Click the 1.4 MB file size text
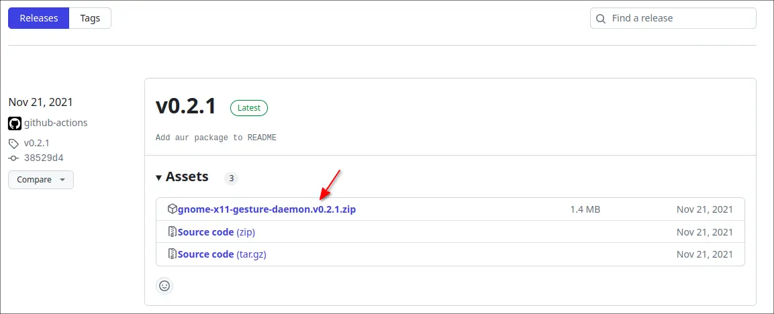The width and height of the screenshot is (774, 314). (585, 209)
